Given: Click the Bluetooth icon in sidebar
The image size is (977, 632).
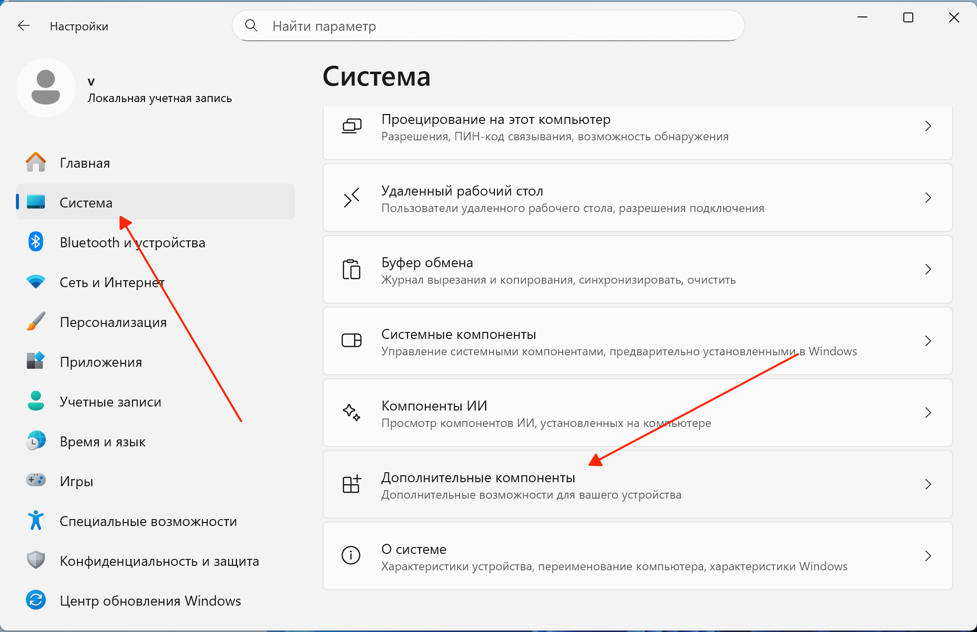Looking at the screenshot, I should click(36, 242).
